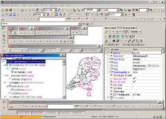
Task: Click the Regio field link in attribute list
Action: tap(116, 69)
